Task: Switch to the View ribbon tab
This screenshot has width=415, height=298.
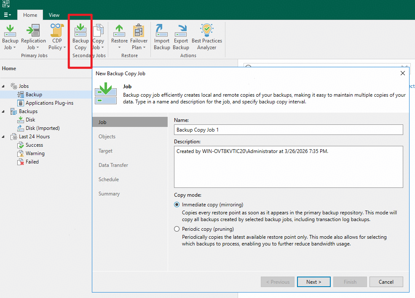Action: [x=54, y=15]
